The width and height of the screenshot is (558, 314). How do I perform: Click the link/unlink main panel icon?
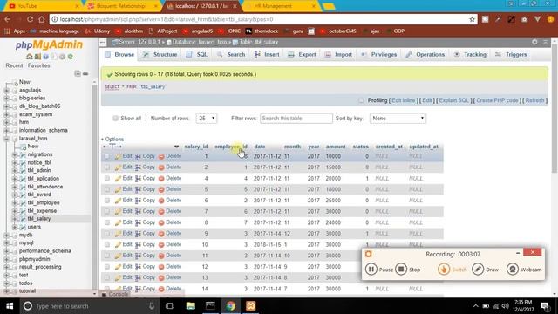pyautogui.click(x=85, y=73)
